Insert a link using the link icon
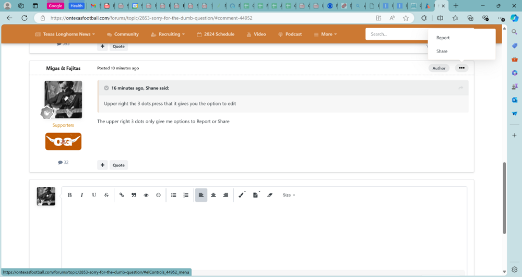This screenshot has width=522, height=277. click(122, 195)
